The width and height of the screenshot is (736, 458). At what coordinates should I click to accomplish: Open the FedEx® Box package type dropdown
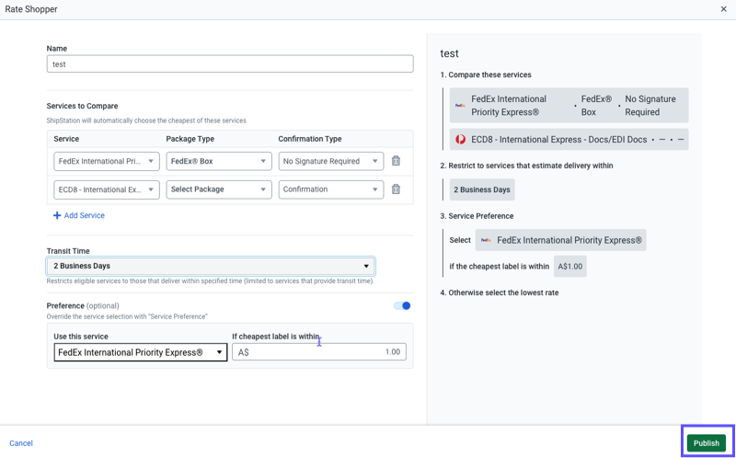tap(219, 161)
